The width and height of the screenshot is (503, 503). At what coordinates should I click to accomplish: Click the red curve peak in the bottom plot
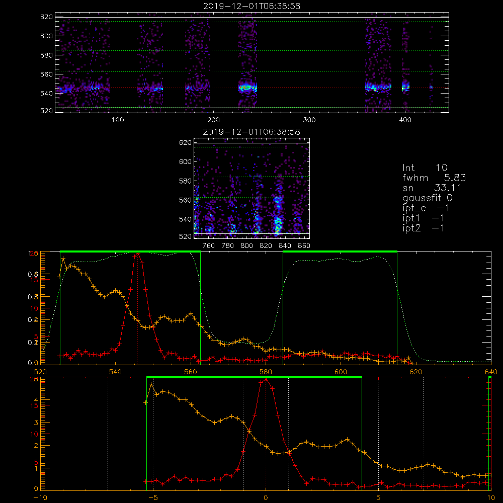pos(266,380)
